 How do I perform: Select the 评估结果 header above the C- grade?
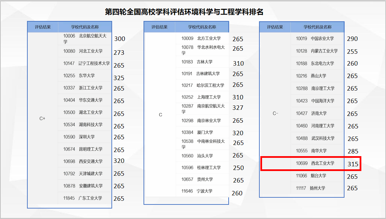coord(275,27)
